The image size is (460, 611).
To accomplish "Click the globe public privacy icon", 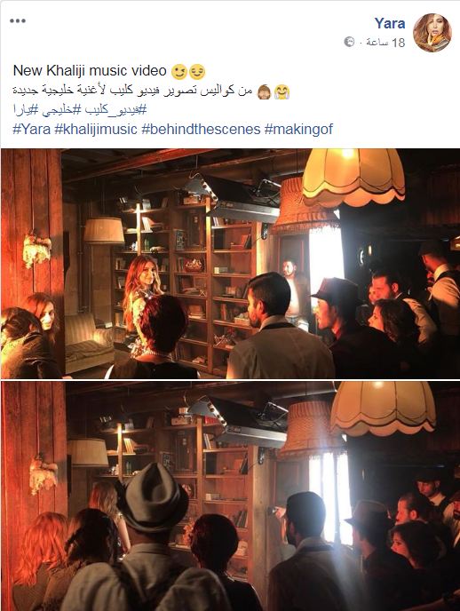I will [349, 42].
